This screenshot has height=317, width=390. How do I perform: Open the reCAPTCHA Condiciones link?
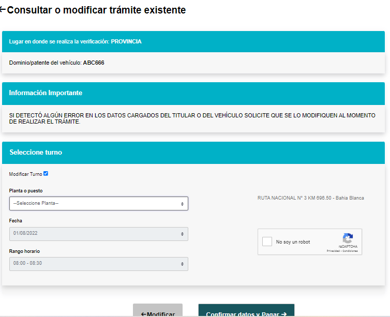pos(350,251)
